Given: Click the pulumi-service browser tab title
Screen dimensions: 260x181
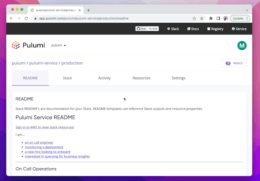Looking at the screenshot, I should pyautogui.click(x=56, y=10).
